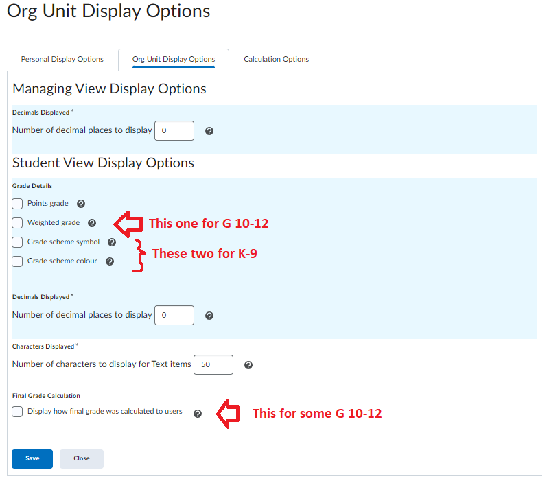This screenshot has height=483, width=547.
Task: Click the Grade scheme symbol label
Action: (64, 241)
